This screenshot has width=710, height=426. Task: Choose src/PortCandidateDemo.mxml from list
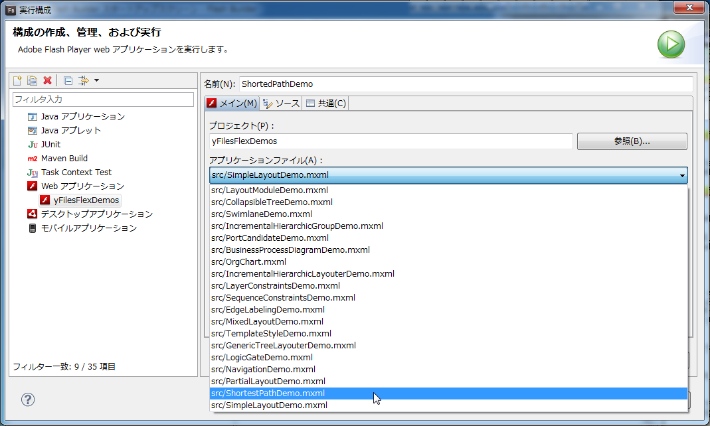click(448, 238)
